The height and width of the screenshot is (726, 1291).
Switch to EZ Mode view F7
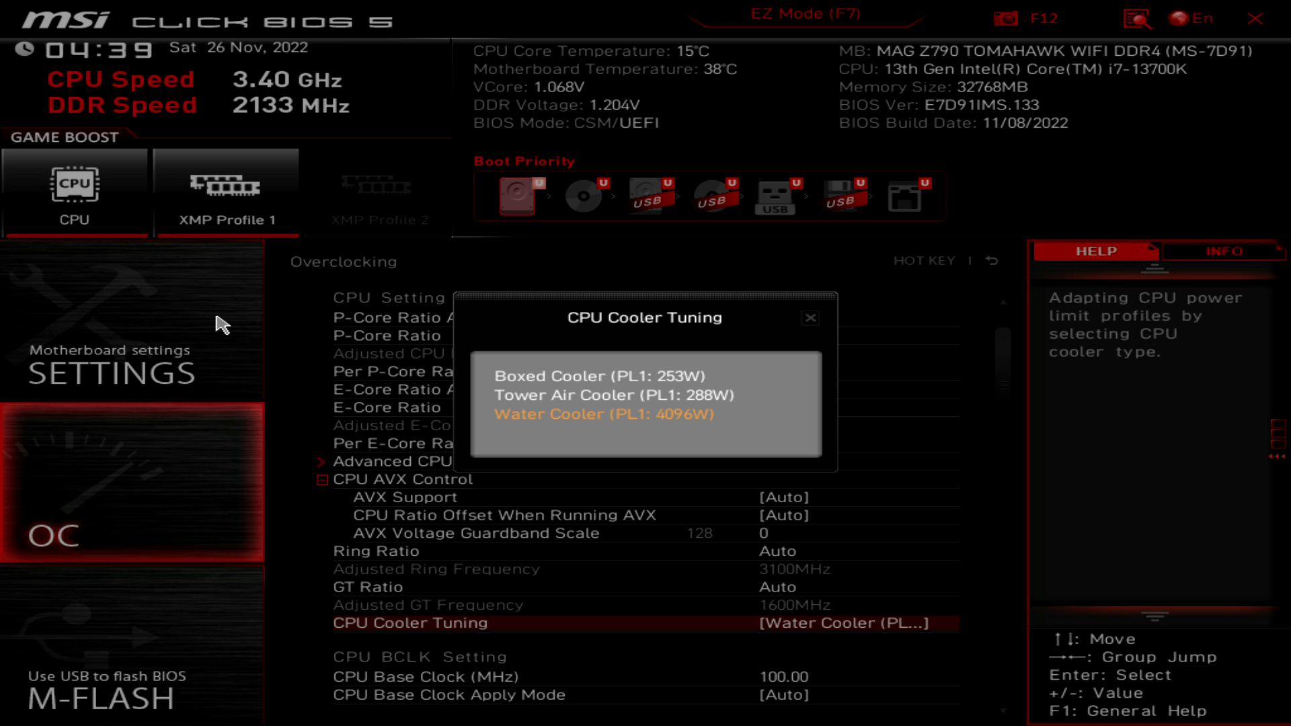[x=804, y=13]
